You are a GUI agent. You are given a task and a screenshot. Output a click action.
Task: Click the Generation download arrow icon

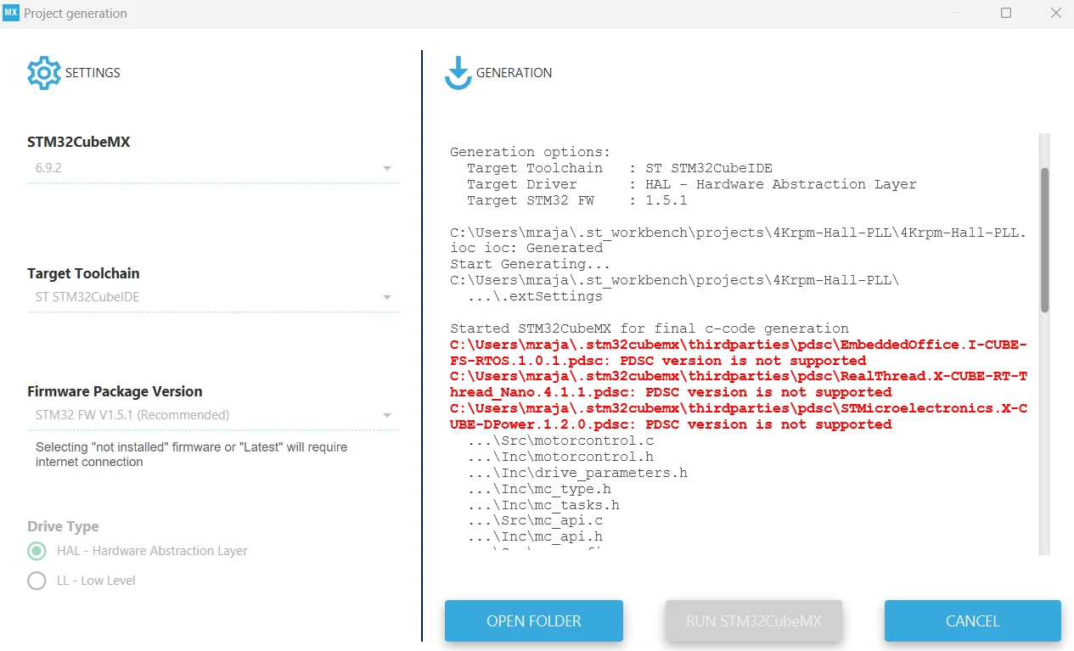(458, 74)
